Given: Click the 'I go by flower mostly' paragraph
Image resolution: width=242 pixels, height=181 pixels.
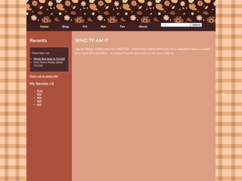Looking at the screenshot, I should 143,51.
